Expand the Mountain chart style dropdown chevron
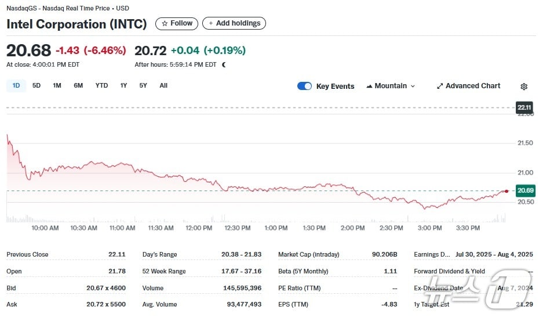Image resolution: width=539 pixels, height=317 pixels. click(413, 86)
